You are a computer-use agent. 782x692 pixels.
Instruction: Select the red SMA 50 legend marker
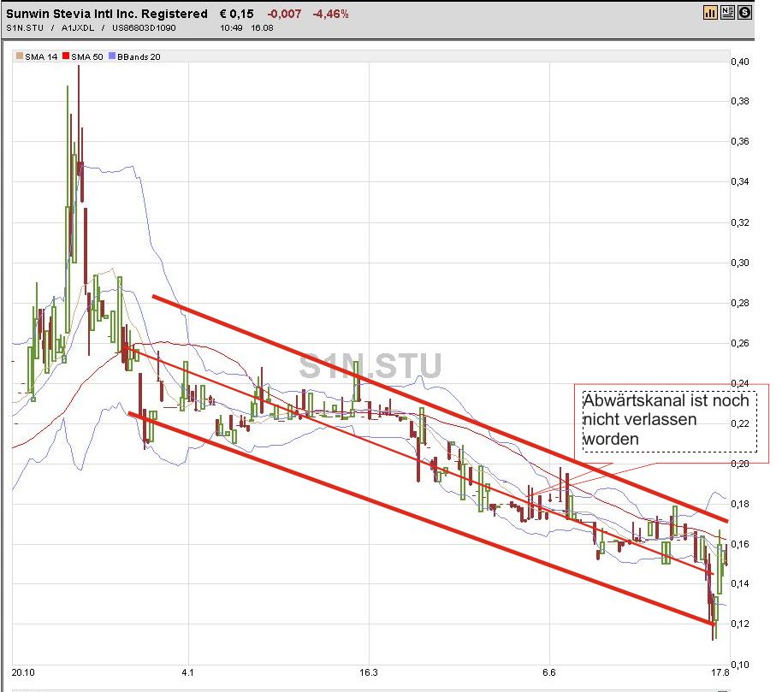tap(64, 55)
